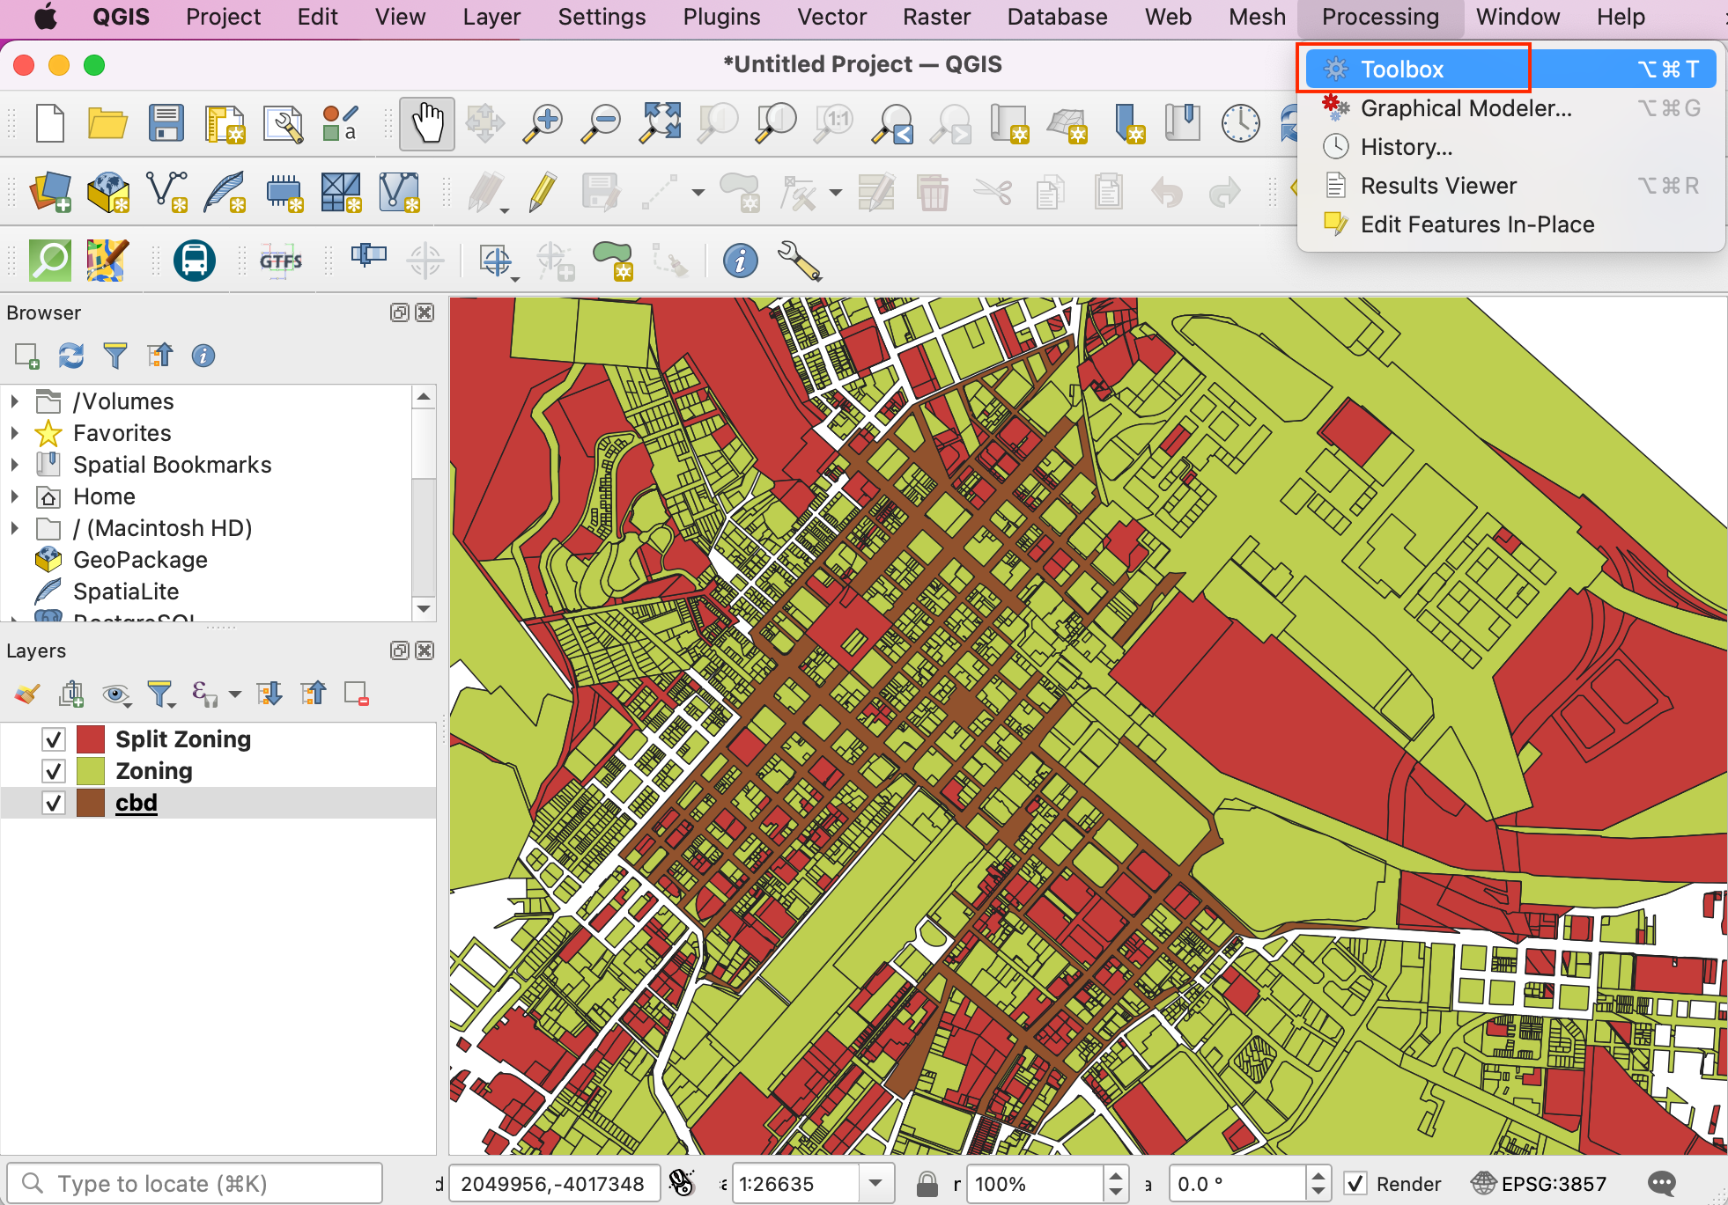
Task: Select the Pan Map hand tool
Action: 427,123
